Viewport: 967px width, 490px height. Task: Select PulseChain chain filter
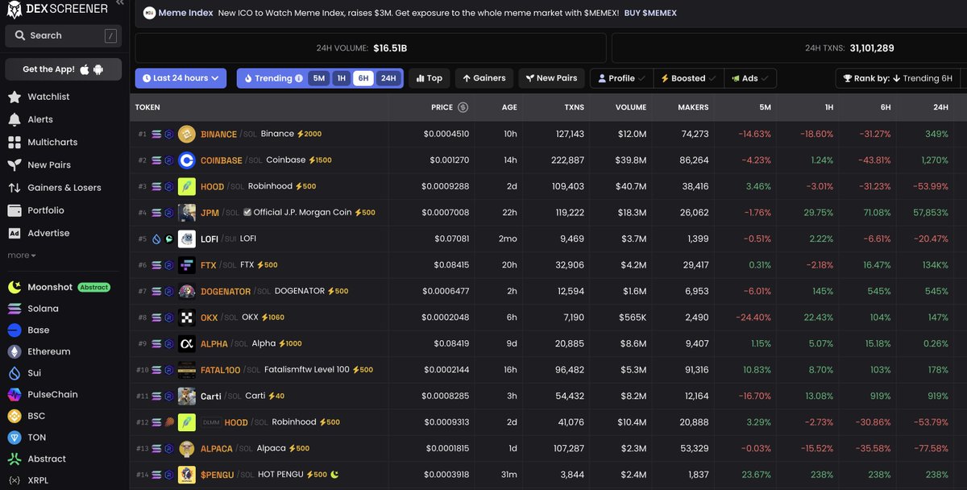[x=52, y=395]
